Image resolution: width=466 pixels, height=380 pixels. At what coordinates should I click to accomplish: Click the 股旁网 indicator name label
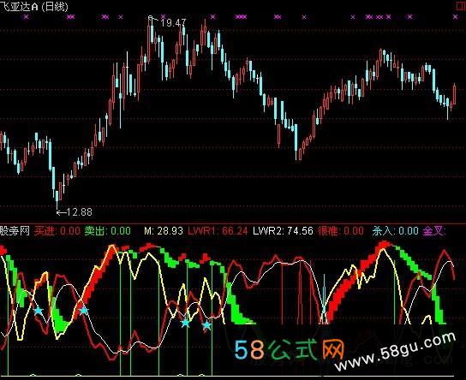tap(15, 231)
